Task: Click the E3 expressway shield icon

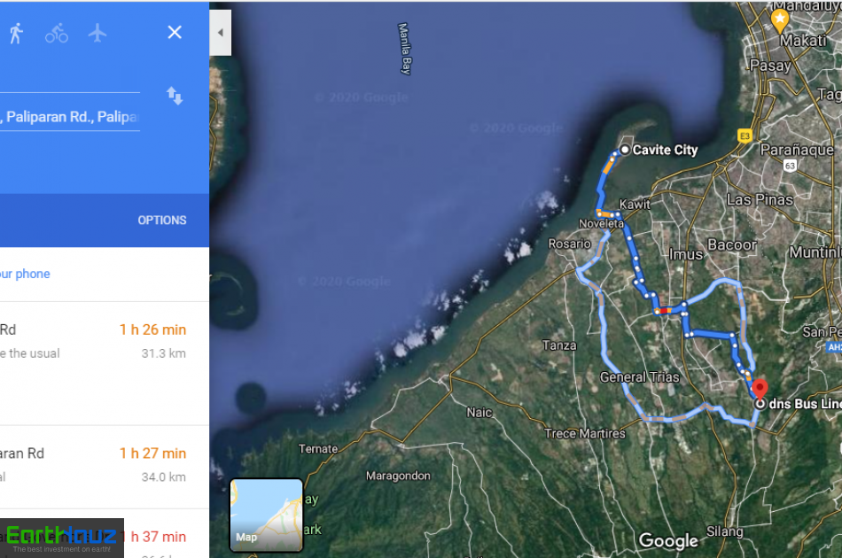Action: click(x=745, y=136)
